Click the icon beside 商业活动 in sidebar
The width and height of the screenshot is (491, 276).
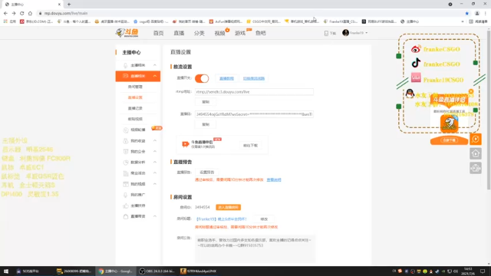[126, 173]
